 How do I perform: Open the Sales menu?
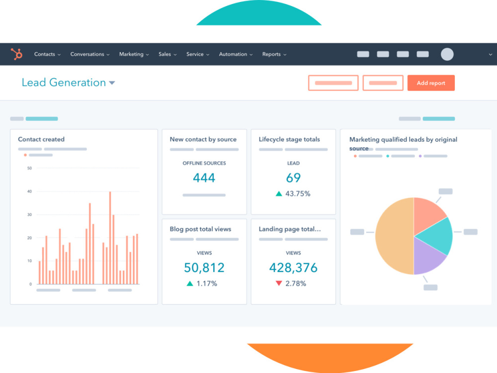(167, 54)
